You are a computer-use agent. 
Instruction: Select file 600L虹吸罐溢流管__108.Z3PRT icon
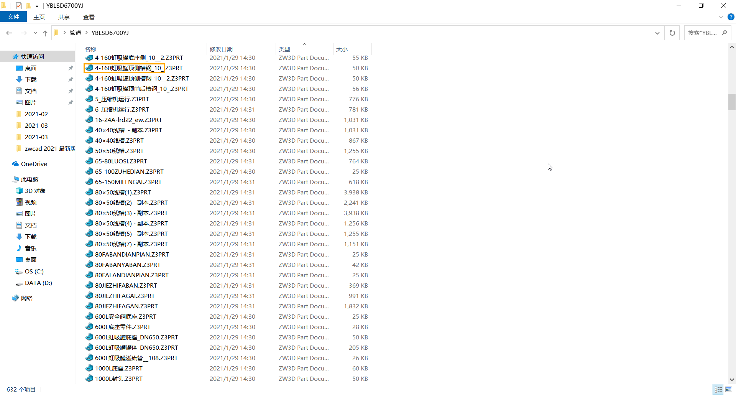(89, 358)
